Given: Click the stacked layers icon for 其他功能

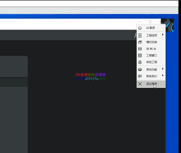Looking at the screenshot, I should pos(140,70).
